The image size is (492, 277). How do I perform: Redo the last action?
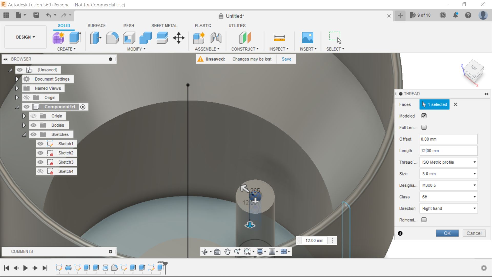(64, 15)
